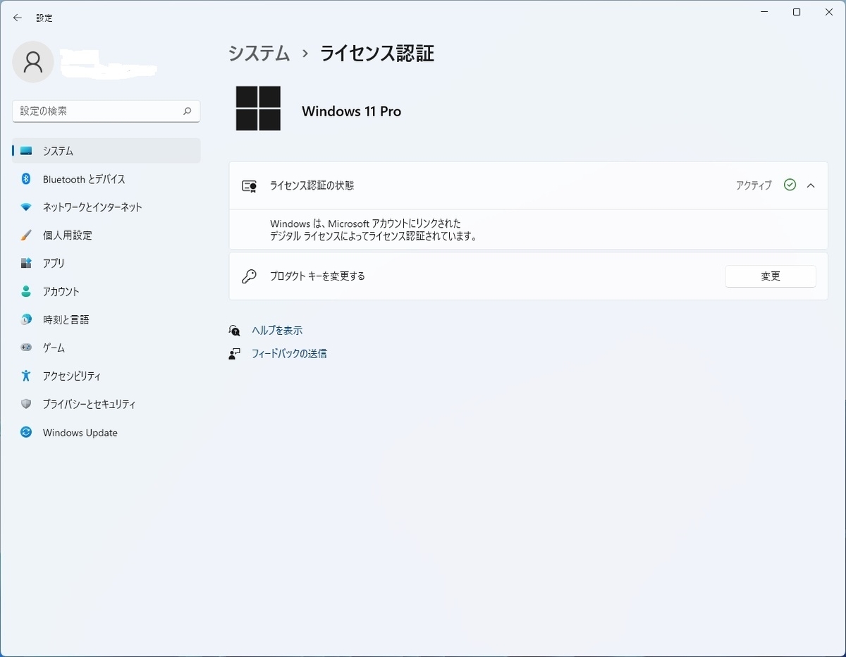Viewport: 846px width, 657px height.
Task: Click the green アクティブ checkmark icon
Action: pyautogui.click(x=790, y=185)
